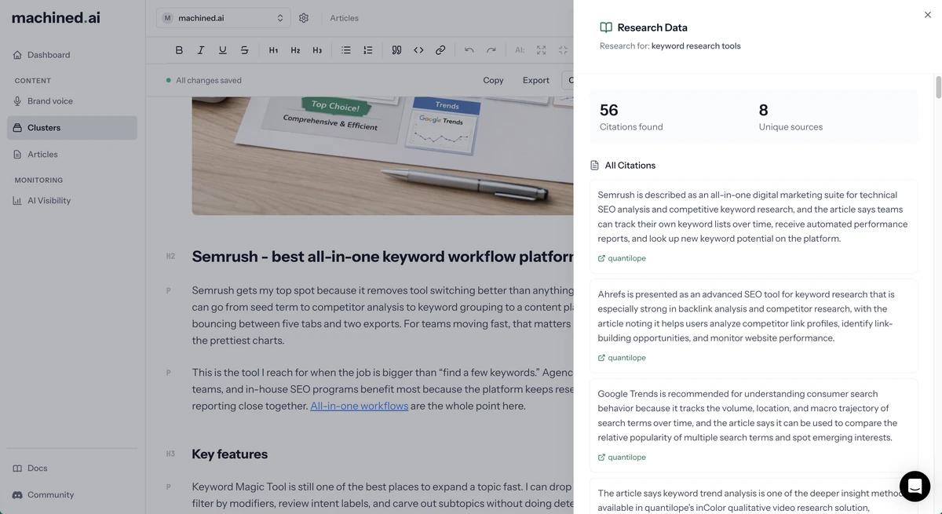Screen dimensions: 942x514
Task: Open quantilope source under Google Trends citation
Action: [622, 457]
